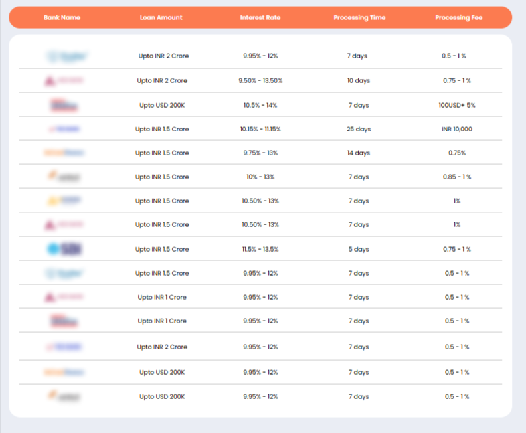Select the 10.15% - 11.15% interest rate
The image size is (526, 433).
coord(260,129)
